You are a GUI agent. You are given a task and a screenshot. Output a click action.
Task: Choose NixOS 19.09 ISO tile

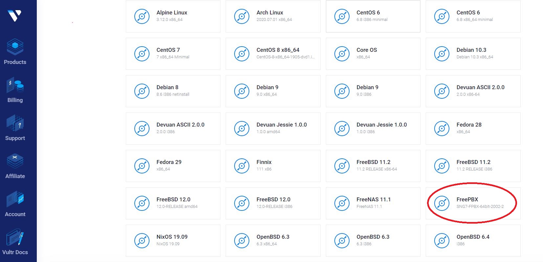173,241
